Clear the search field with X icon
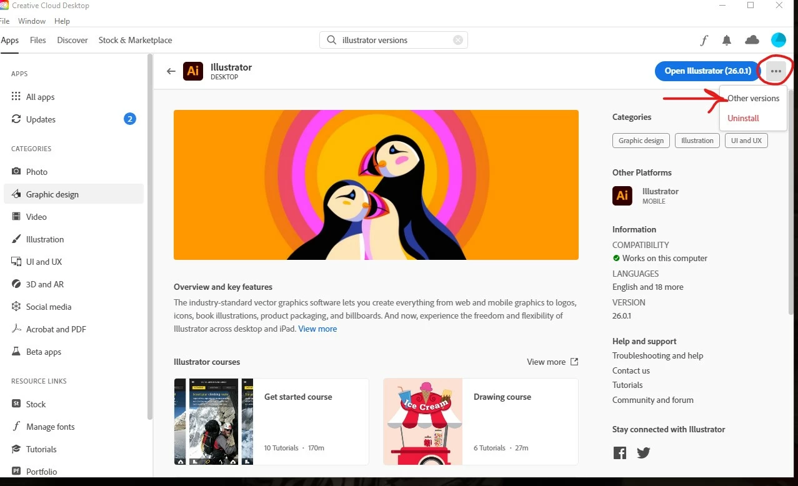 [x=458, y=40]
